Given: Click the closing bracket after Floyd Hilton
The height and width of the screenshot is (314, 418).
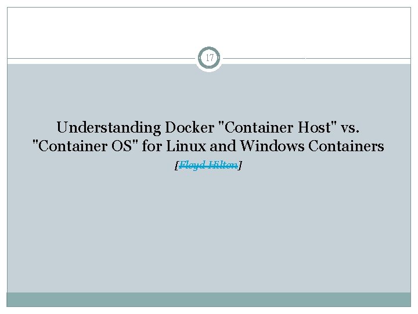Looking at the screenshot, I should 240,166.
